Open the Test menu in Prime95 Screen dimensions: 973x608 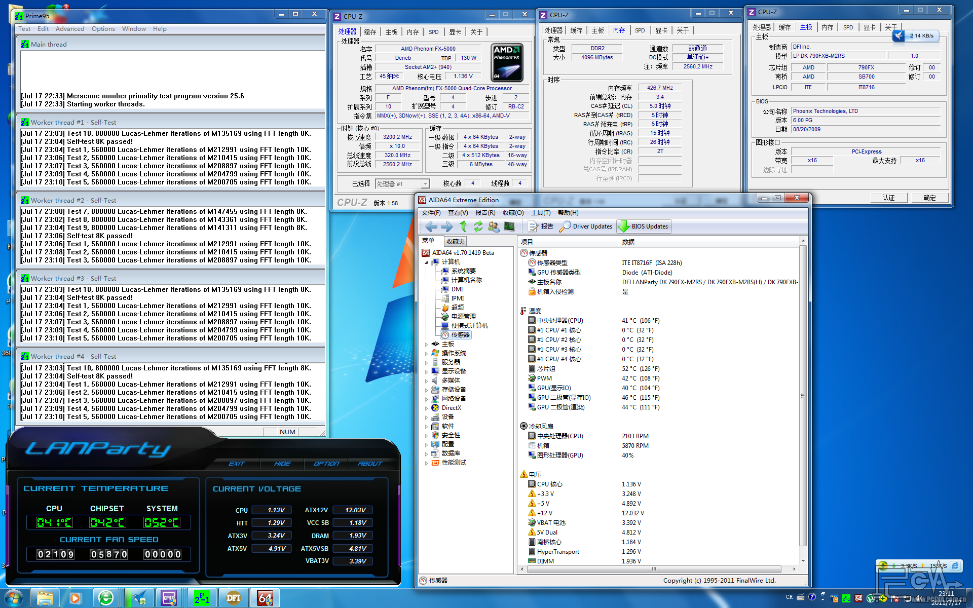pos(24,29)
